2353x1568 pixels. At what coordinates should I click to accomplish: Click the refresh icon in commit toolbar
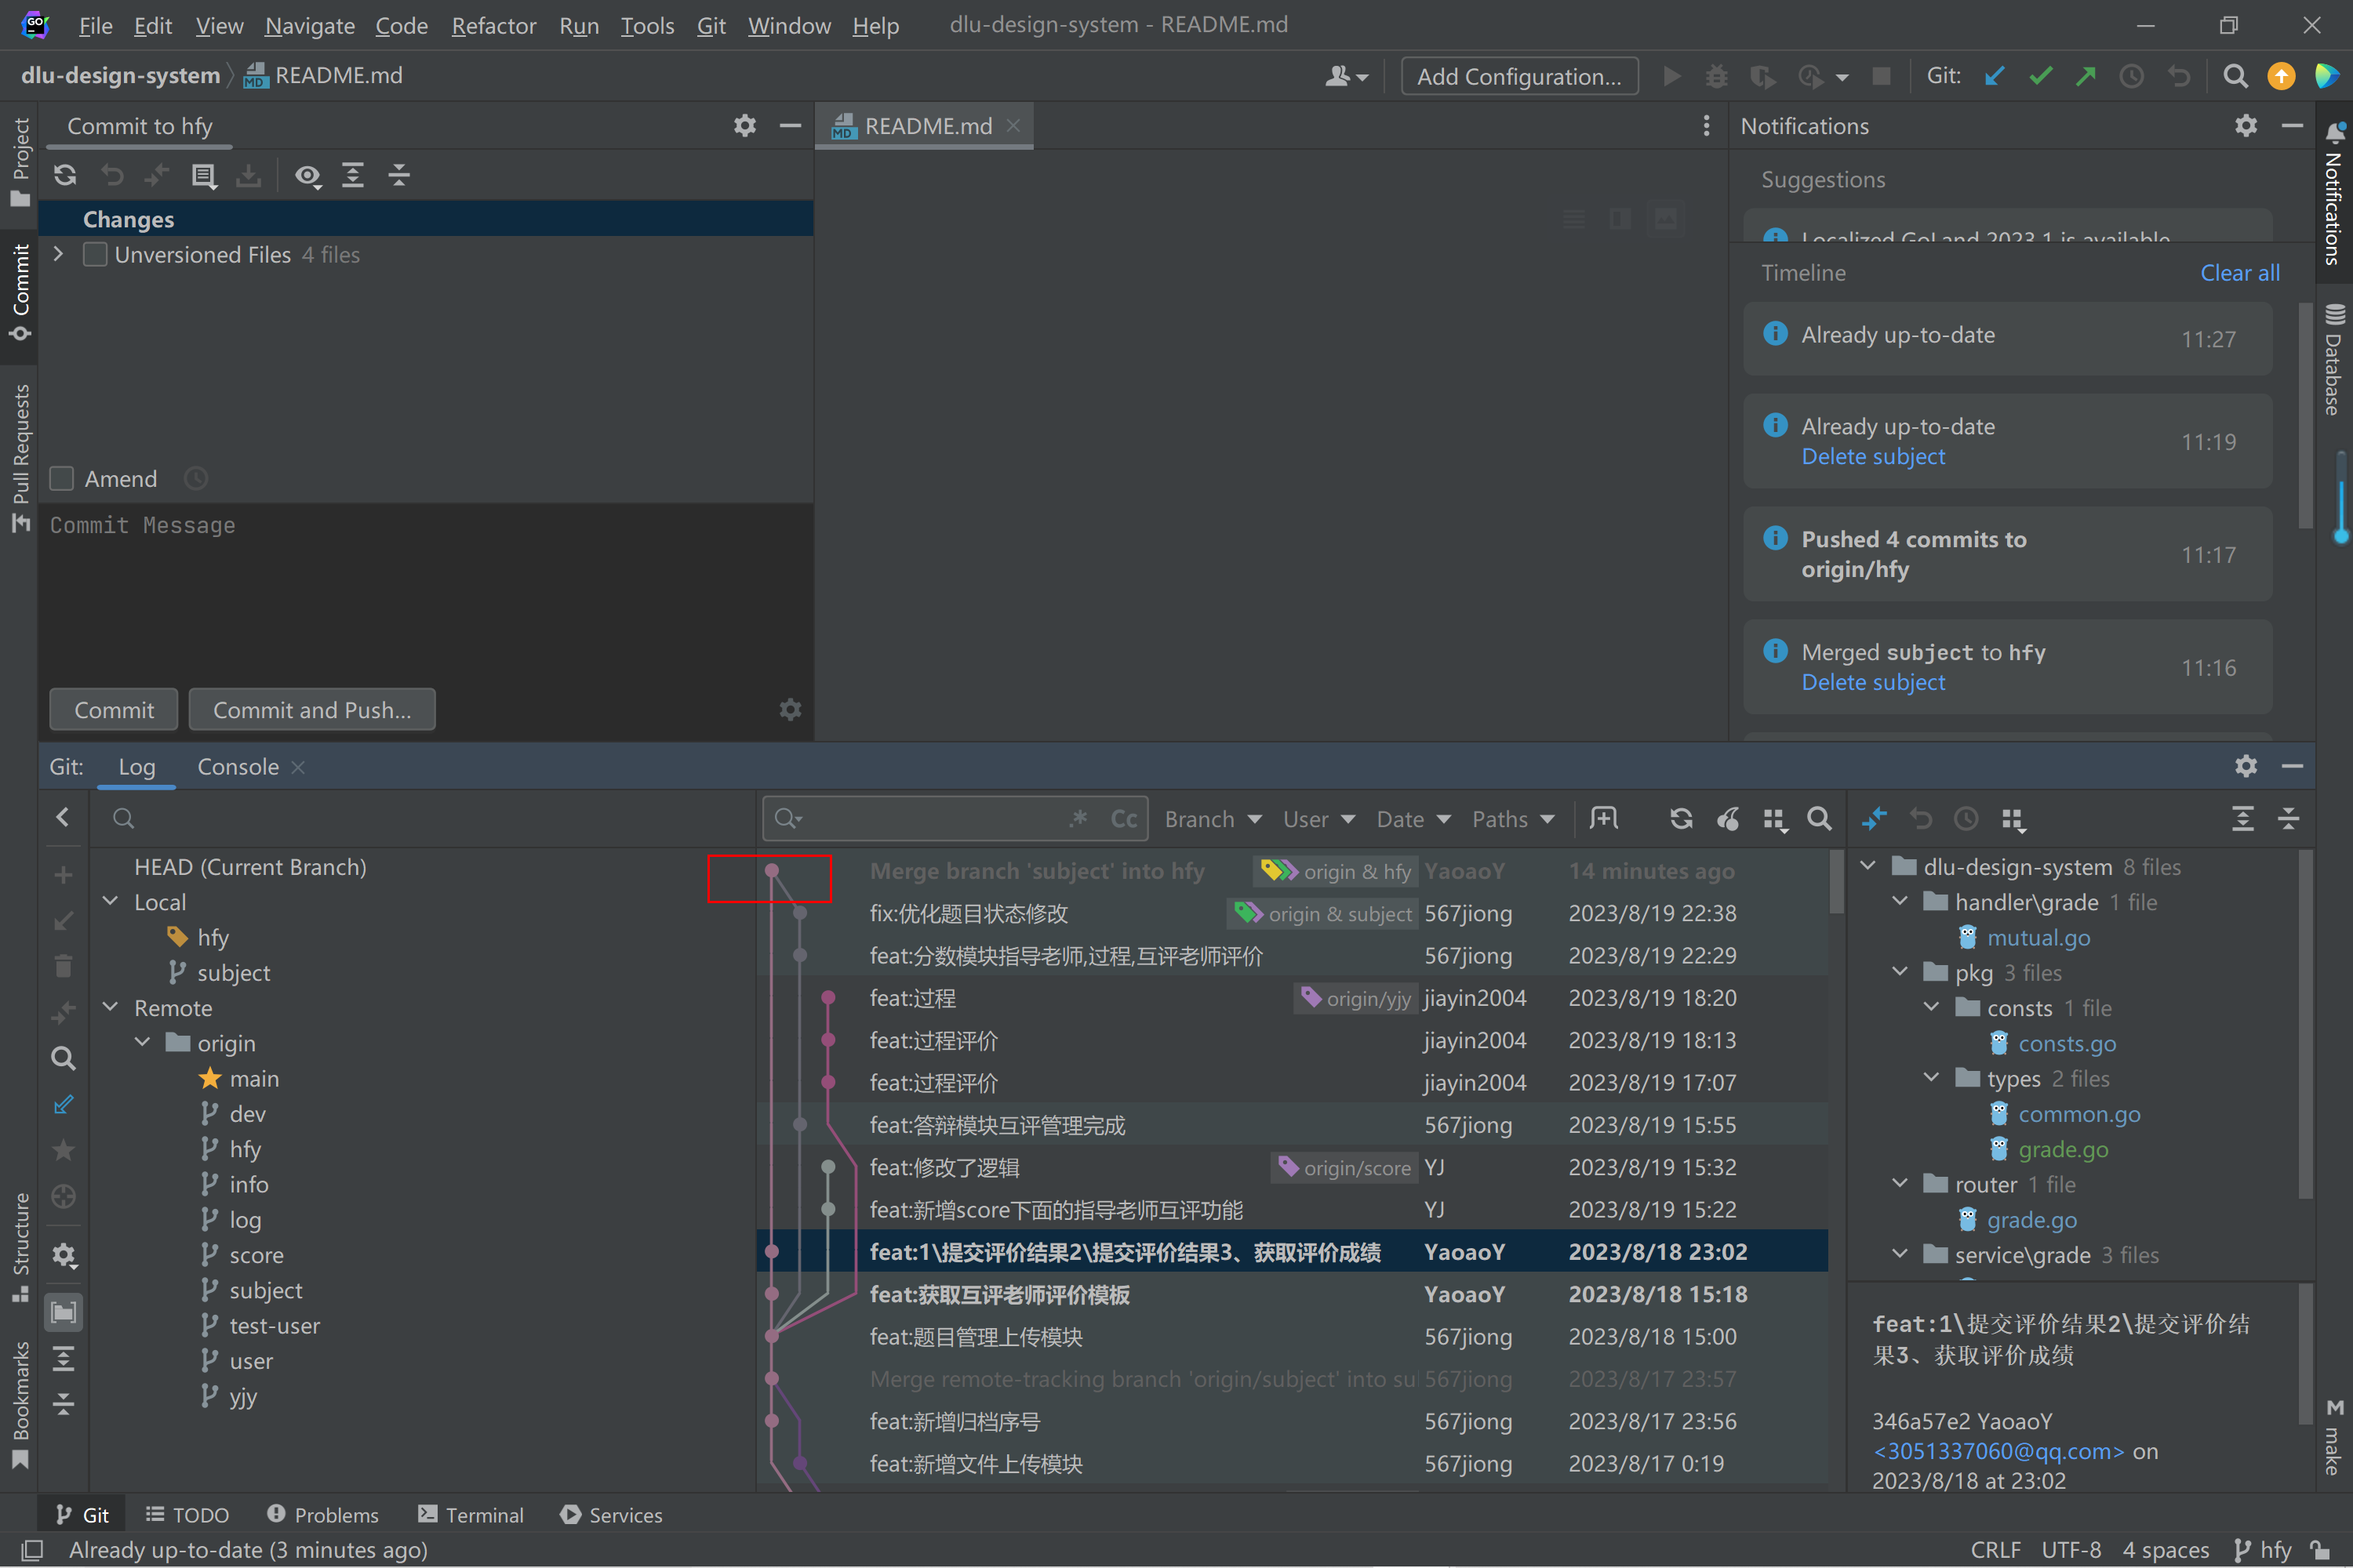click(65, 176)
